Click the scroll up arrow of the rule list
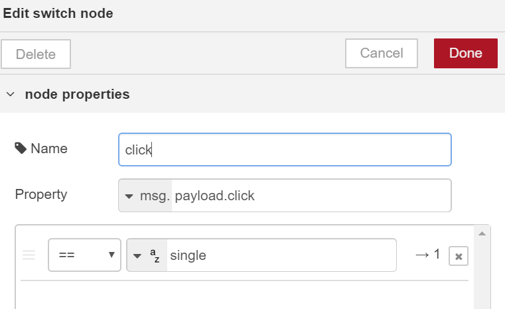 [482, 233]
